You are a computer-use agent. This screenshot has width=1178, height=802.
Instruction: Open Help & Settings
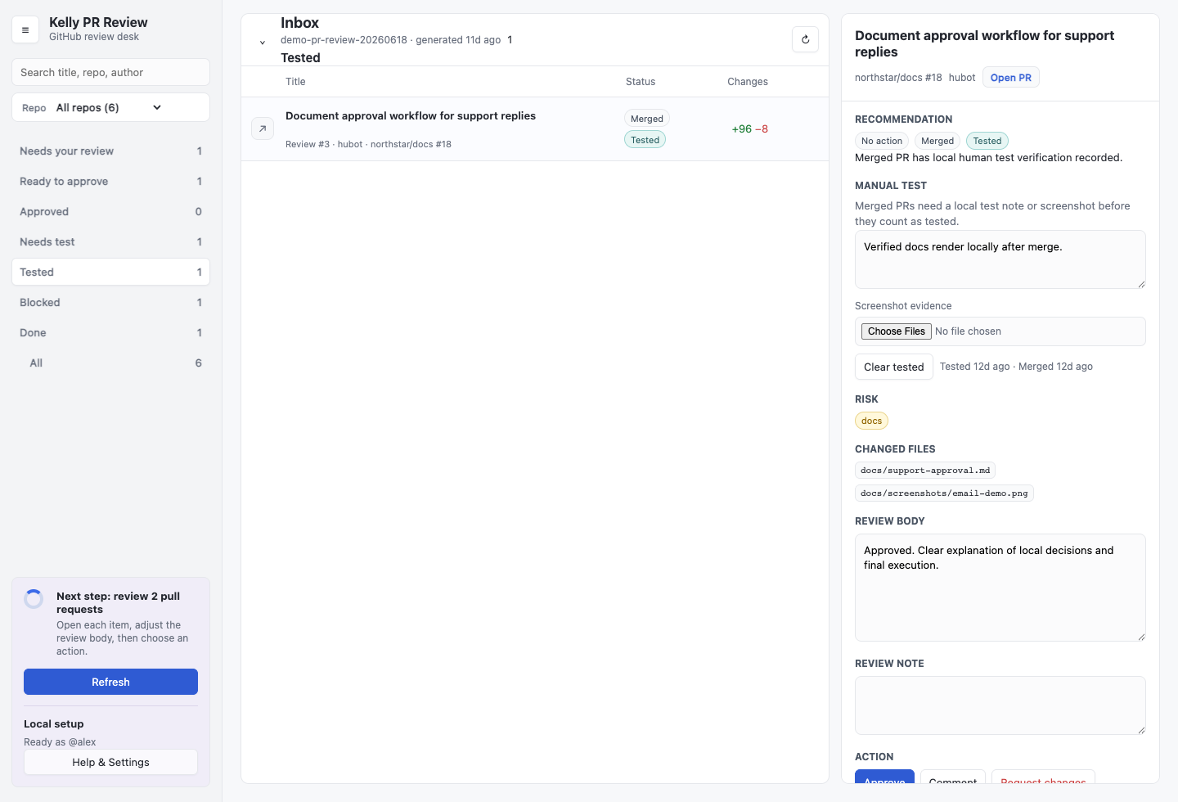click(x=110, y=762)
